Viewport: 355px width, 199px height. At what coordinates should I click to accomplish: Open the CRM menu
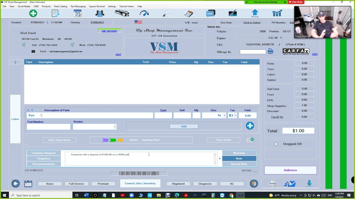tap(36, 6)
